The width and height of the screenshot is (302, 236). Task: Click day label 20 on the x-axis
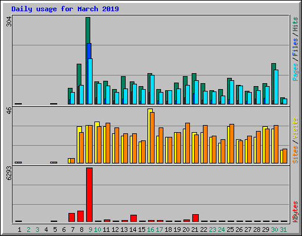pyautogui.click(x=186, y=230)
